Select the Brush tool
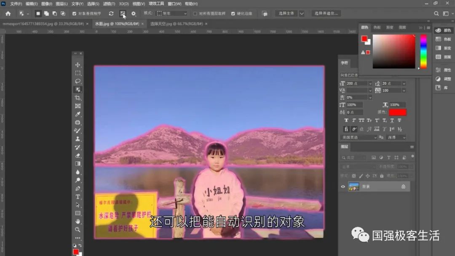Viewport: 455px width, 256px height. pyautogui.click(x=78, y=131)
